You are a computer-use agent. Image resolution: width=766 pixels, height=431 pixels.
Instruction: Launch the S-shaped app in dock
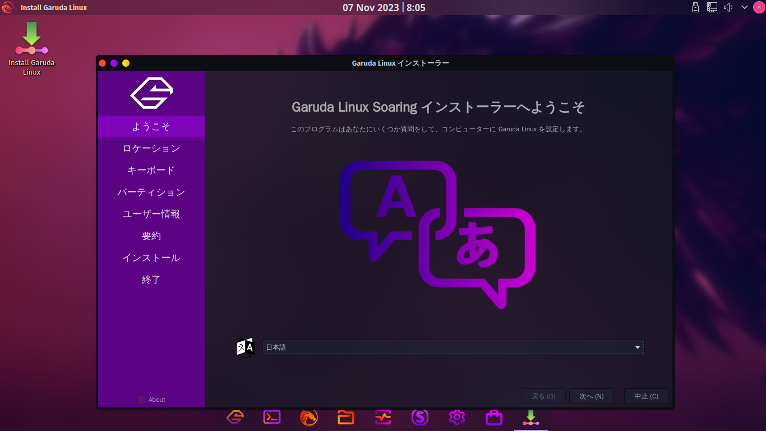[x=420, y=417]
